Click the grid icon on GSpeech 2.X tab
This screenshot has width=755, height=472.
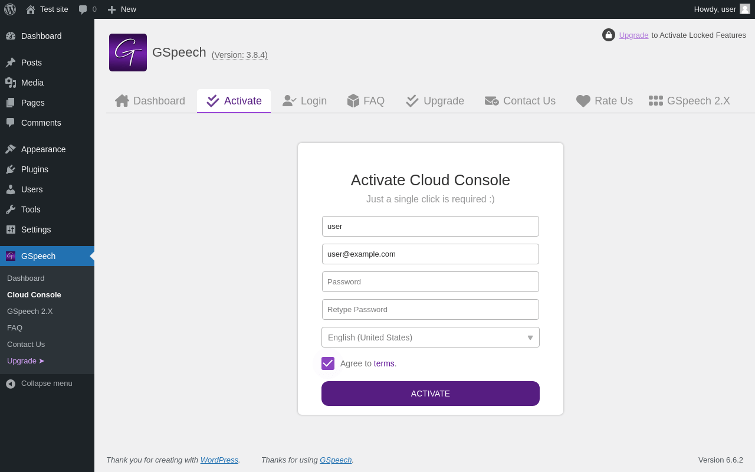coord(656,101)
